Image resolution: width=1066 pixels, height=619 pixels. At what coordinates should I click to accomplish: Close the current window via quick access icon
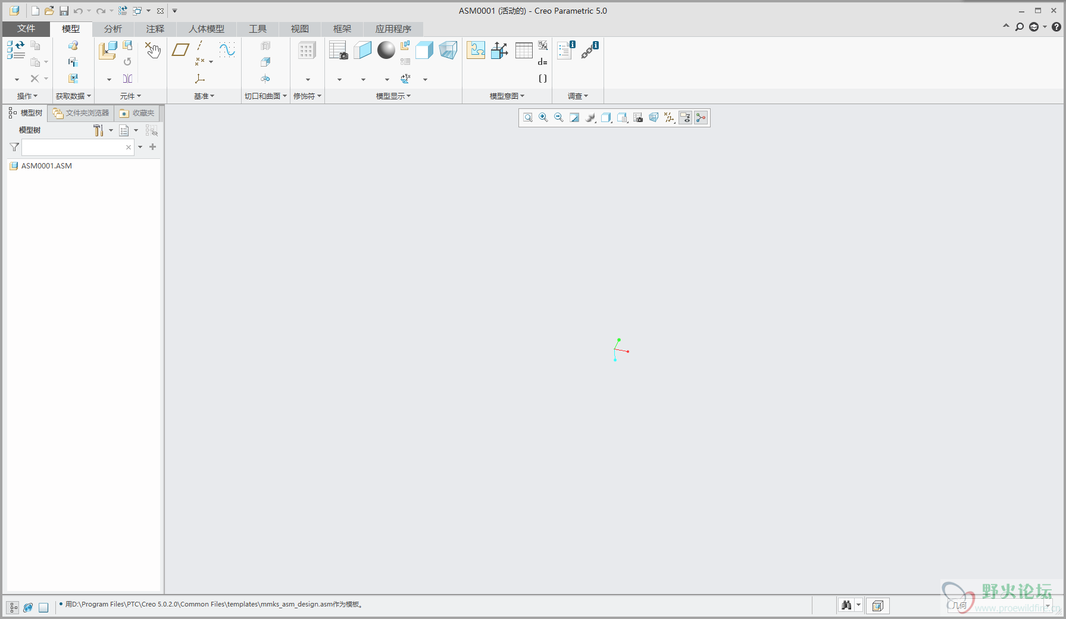point(160,11)
